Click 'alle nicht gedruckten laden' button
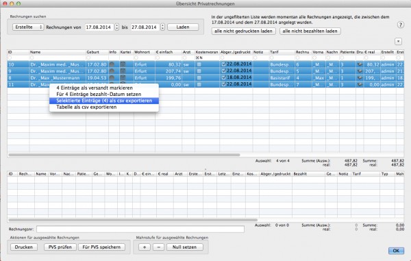 tap(243, 32)
